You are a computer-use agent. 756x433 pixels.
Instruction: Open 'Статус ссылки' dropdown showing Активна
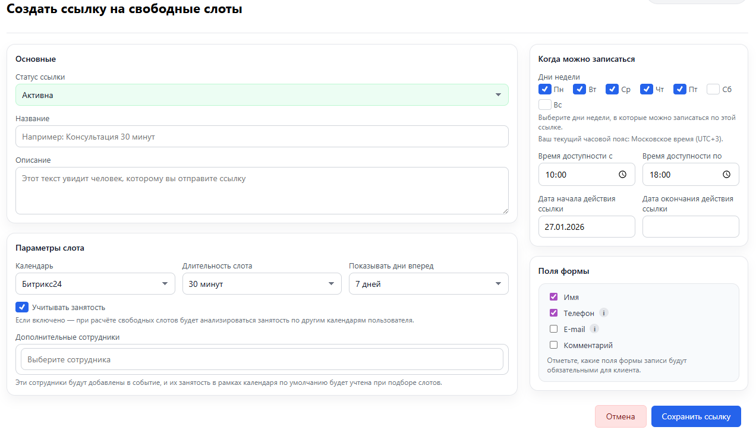262,95
